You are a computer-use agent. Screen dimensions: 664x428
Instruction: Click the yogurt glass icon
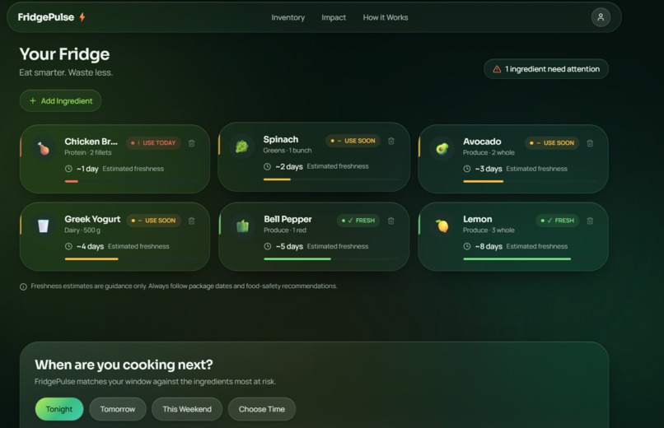tap(43, 226)
